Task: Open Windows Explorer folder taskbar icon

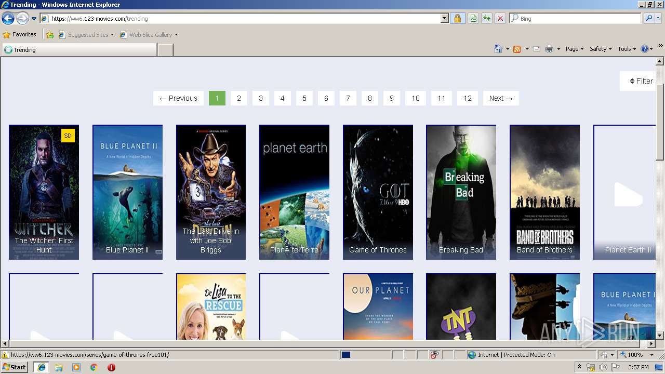Action: tap(59, 367)
